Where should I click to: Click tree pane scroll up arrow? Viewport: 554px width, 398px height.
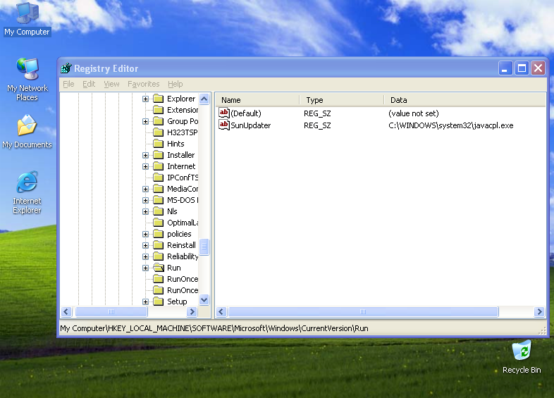coord(204,99)
